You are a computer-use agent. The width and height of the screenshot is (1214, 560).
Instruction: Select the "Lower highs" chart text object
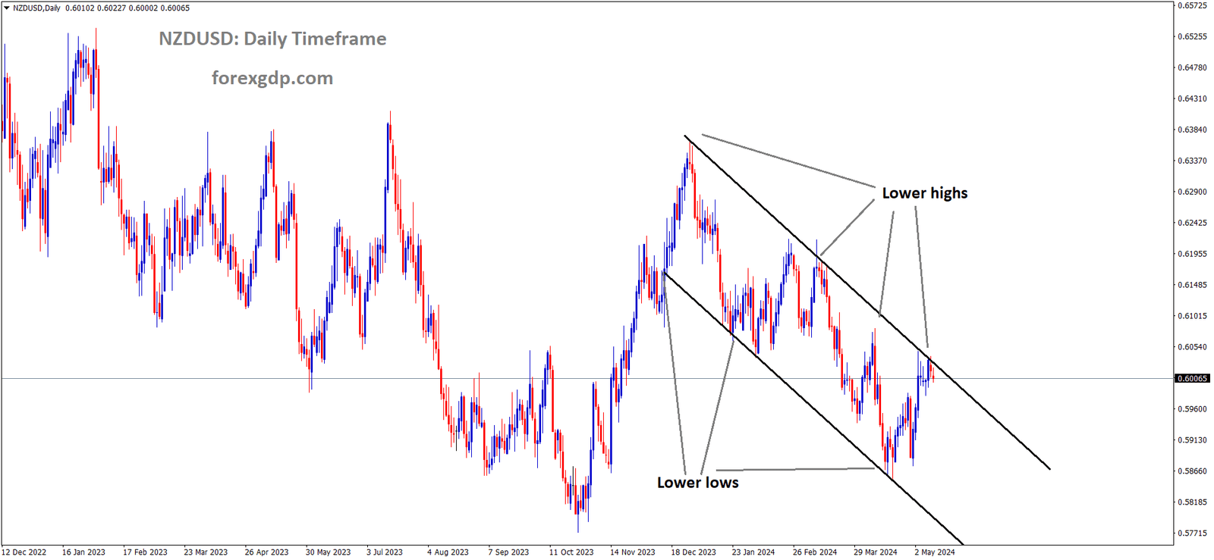click(x=925, y=193)
